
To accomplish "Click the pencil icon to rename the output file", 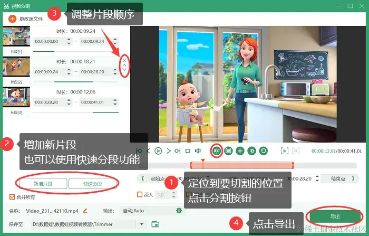I will 85,211.
